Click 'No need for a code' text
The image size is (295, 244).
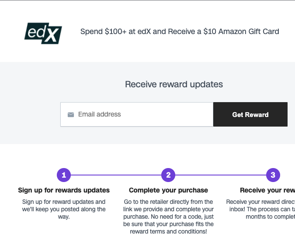point(179,217)
